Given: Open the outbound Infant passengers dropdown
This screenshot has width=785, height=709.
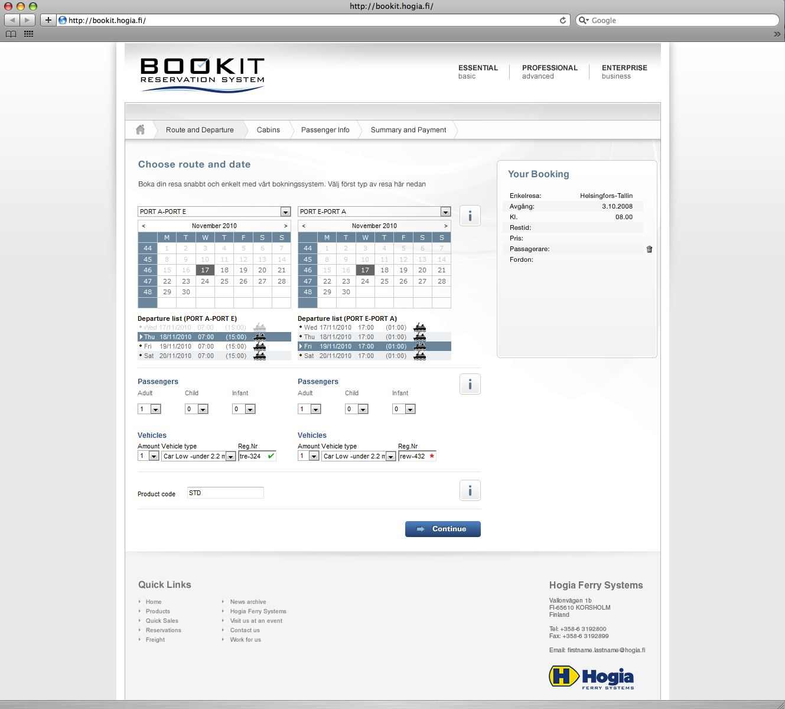Looking at the screenshot, I should (x=244, y=409).
